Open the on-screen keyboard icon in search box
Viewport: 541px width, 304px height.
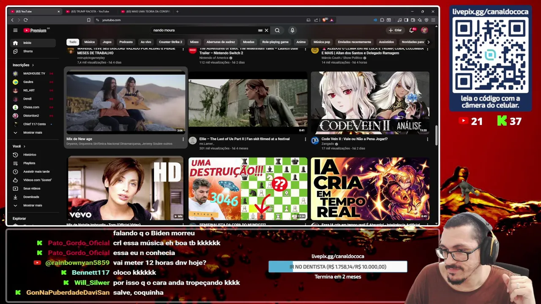(260, 30)
